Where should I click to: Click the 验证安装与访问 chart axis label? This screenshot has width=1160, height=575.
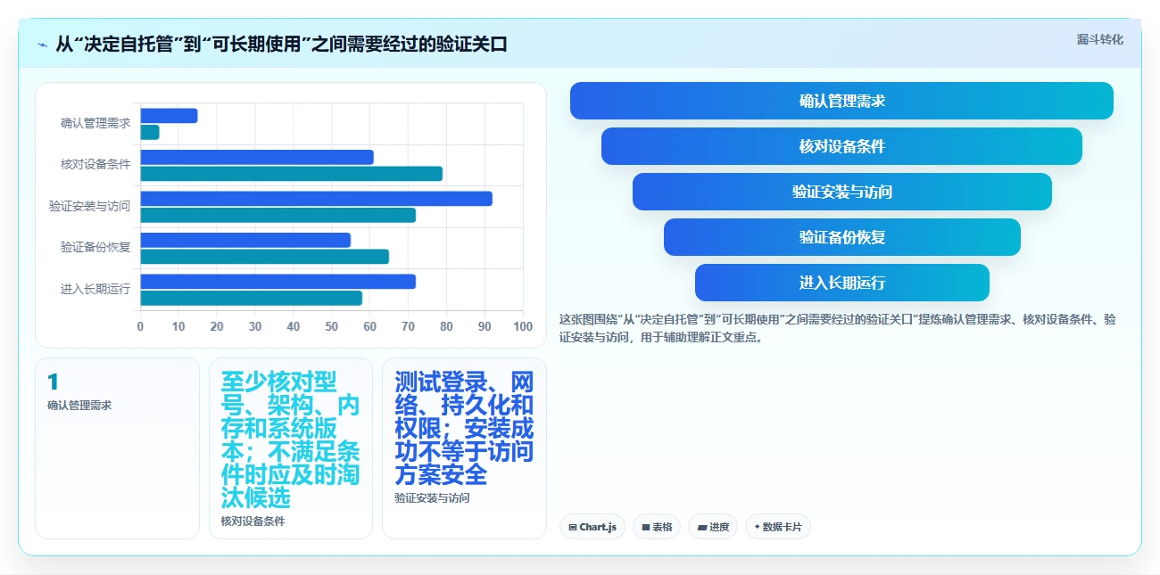(89, 206)
